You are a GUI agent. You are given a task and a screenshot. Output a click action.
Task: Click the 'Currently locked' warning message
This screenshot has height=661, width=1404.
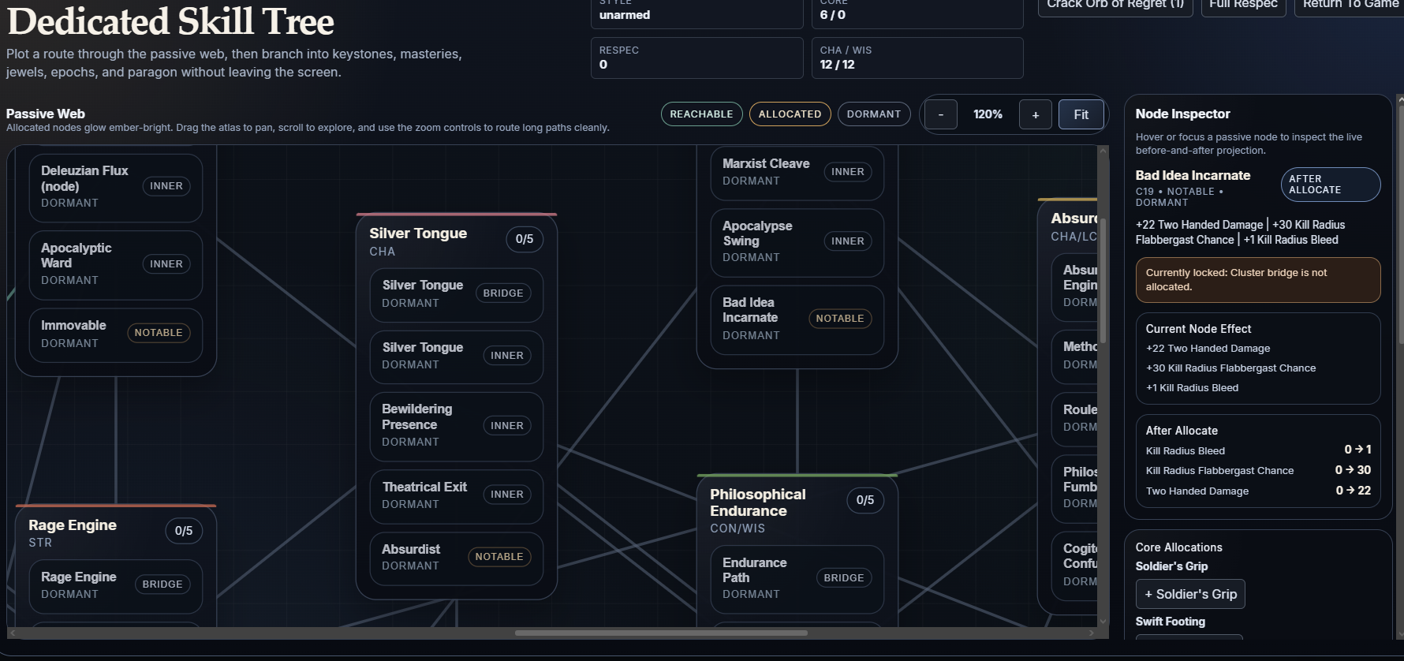[1258, 280]
